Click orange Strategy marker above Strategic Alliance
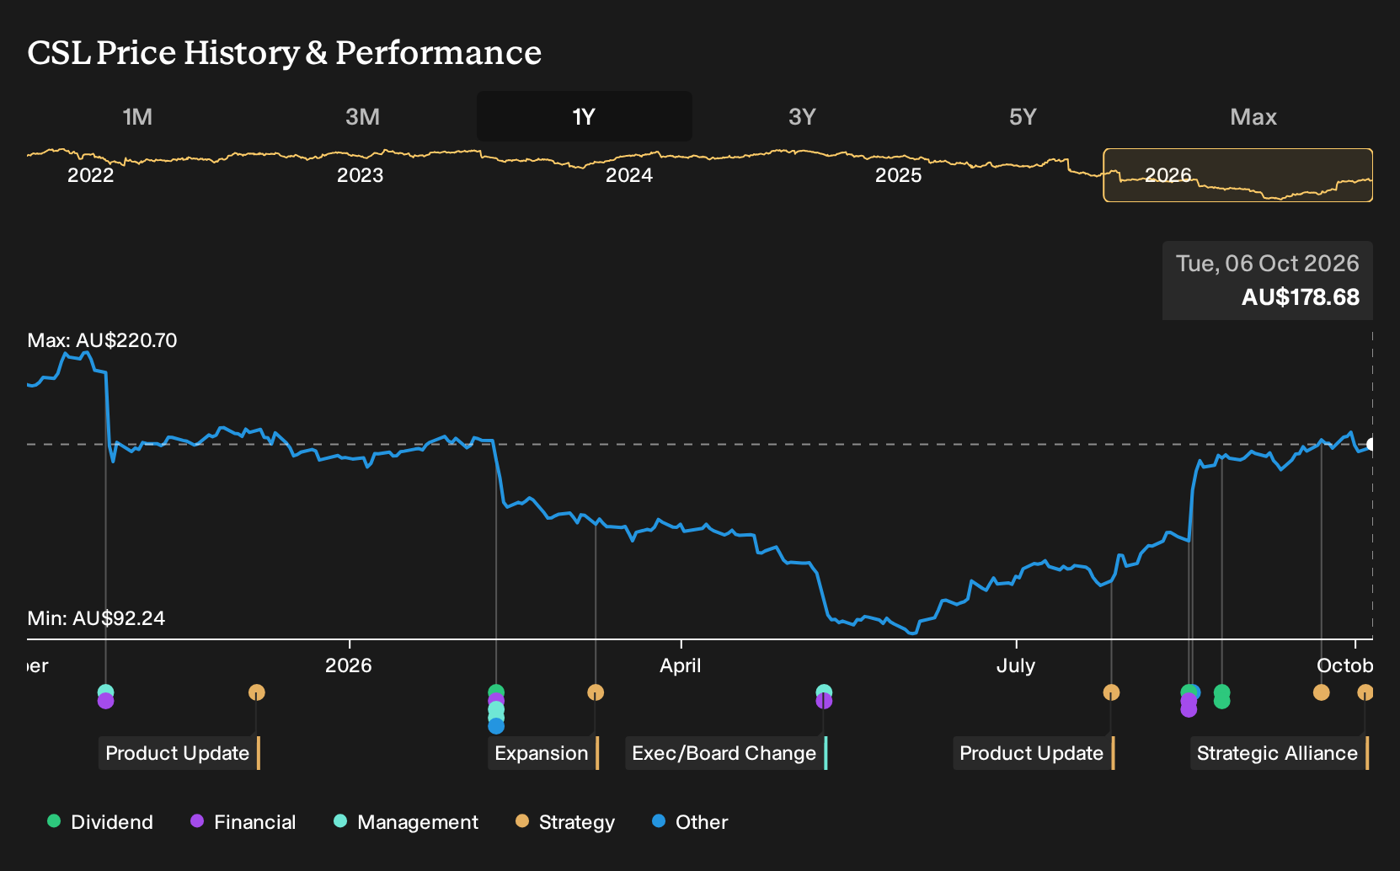 [1365, 692]
